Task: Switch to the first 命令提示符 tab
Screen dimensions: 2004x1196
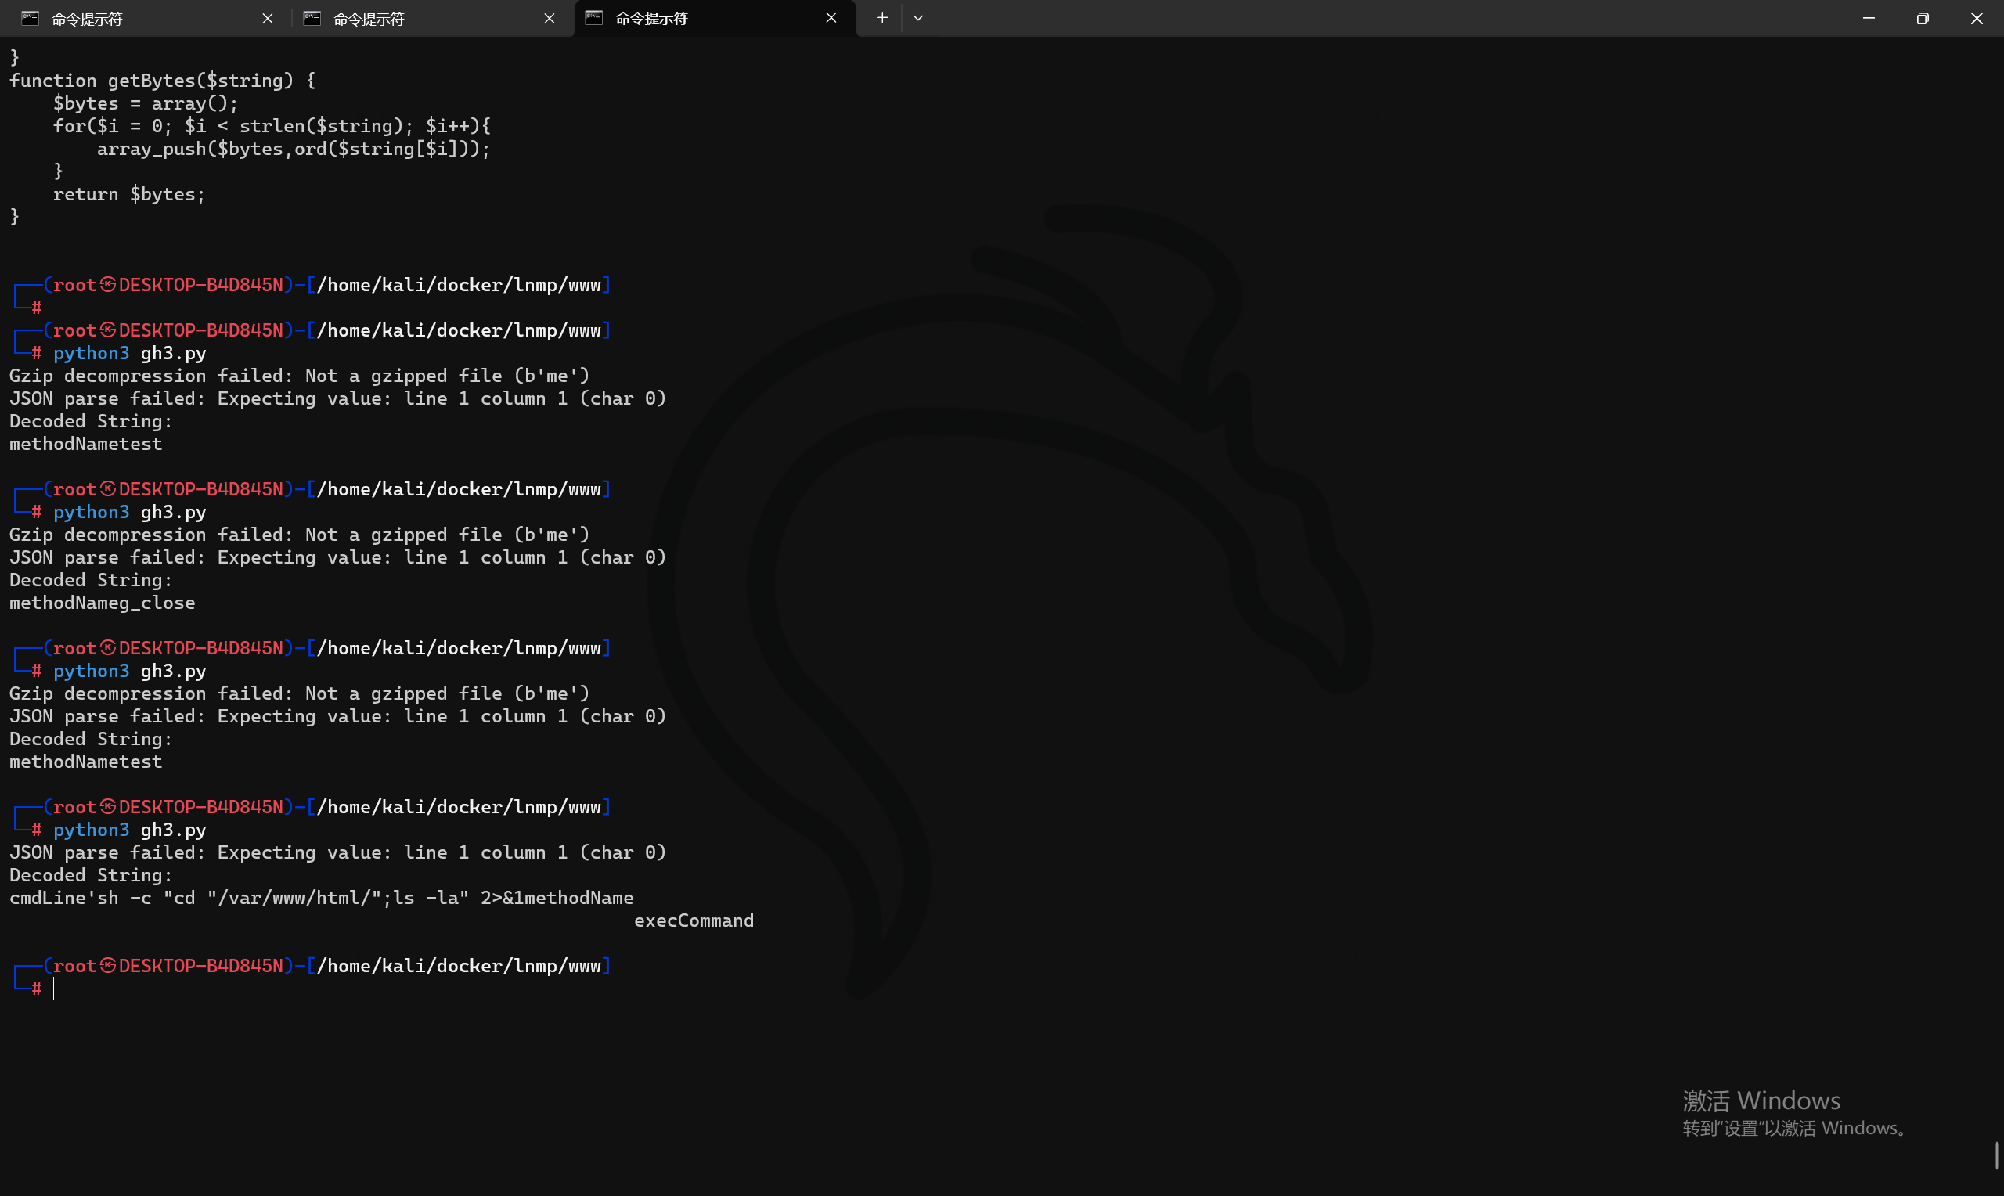Action: click(x=86, y=19)
